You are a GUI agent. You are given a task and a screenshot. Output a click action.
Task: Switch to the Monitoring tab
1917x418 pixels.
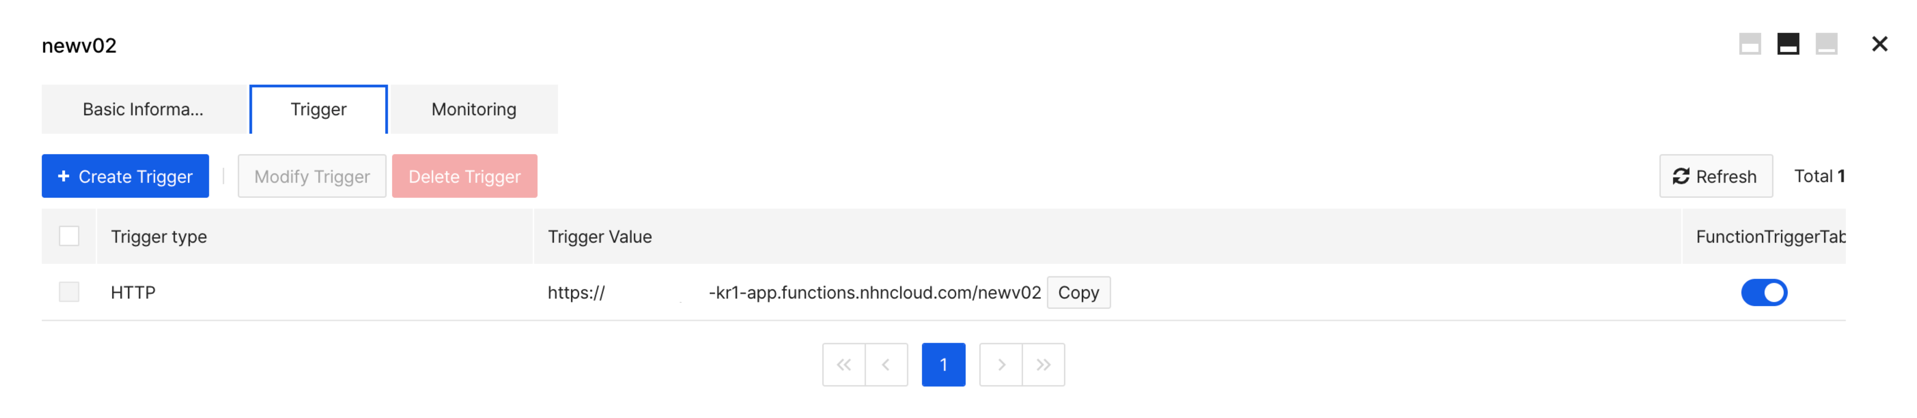(x=473, y=109)
